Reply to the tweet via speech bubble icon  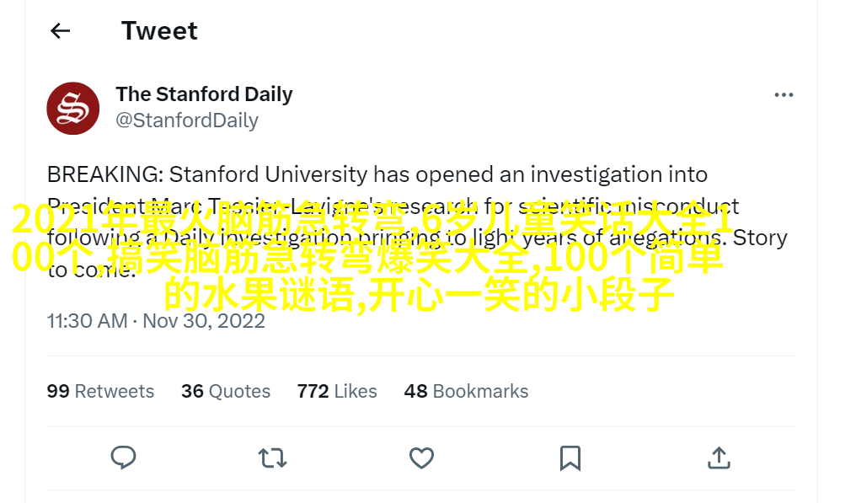pyautogui.click(x=124, y=458)
